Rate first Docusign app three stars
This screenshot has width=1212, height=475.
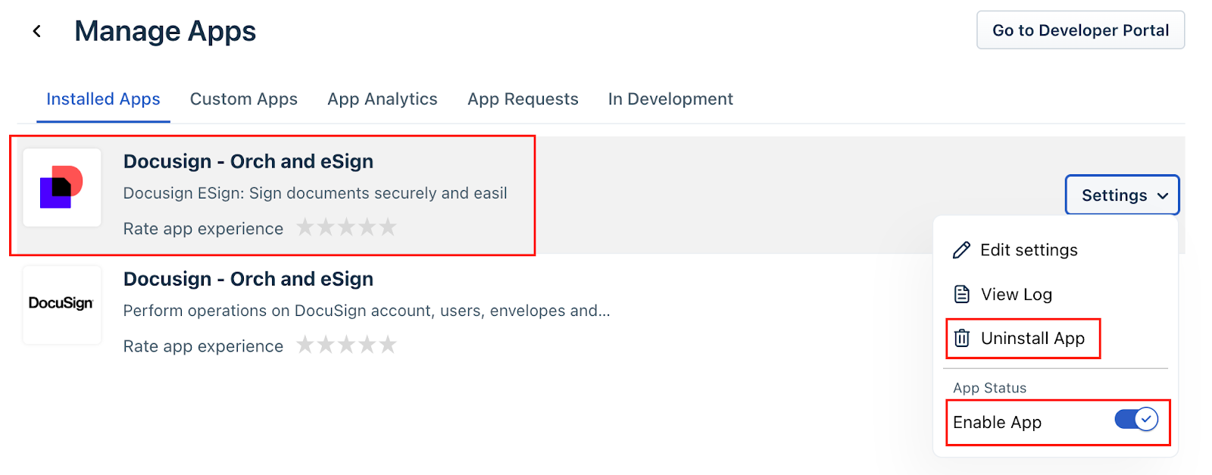[x=346, y=227]
